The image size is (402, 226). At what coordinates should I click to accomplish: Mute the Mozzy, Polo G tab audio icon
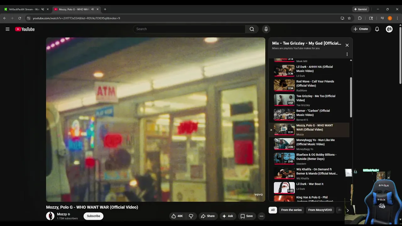(x=92, y=9)
